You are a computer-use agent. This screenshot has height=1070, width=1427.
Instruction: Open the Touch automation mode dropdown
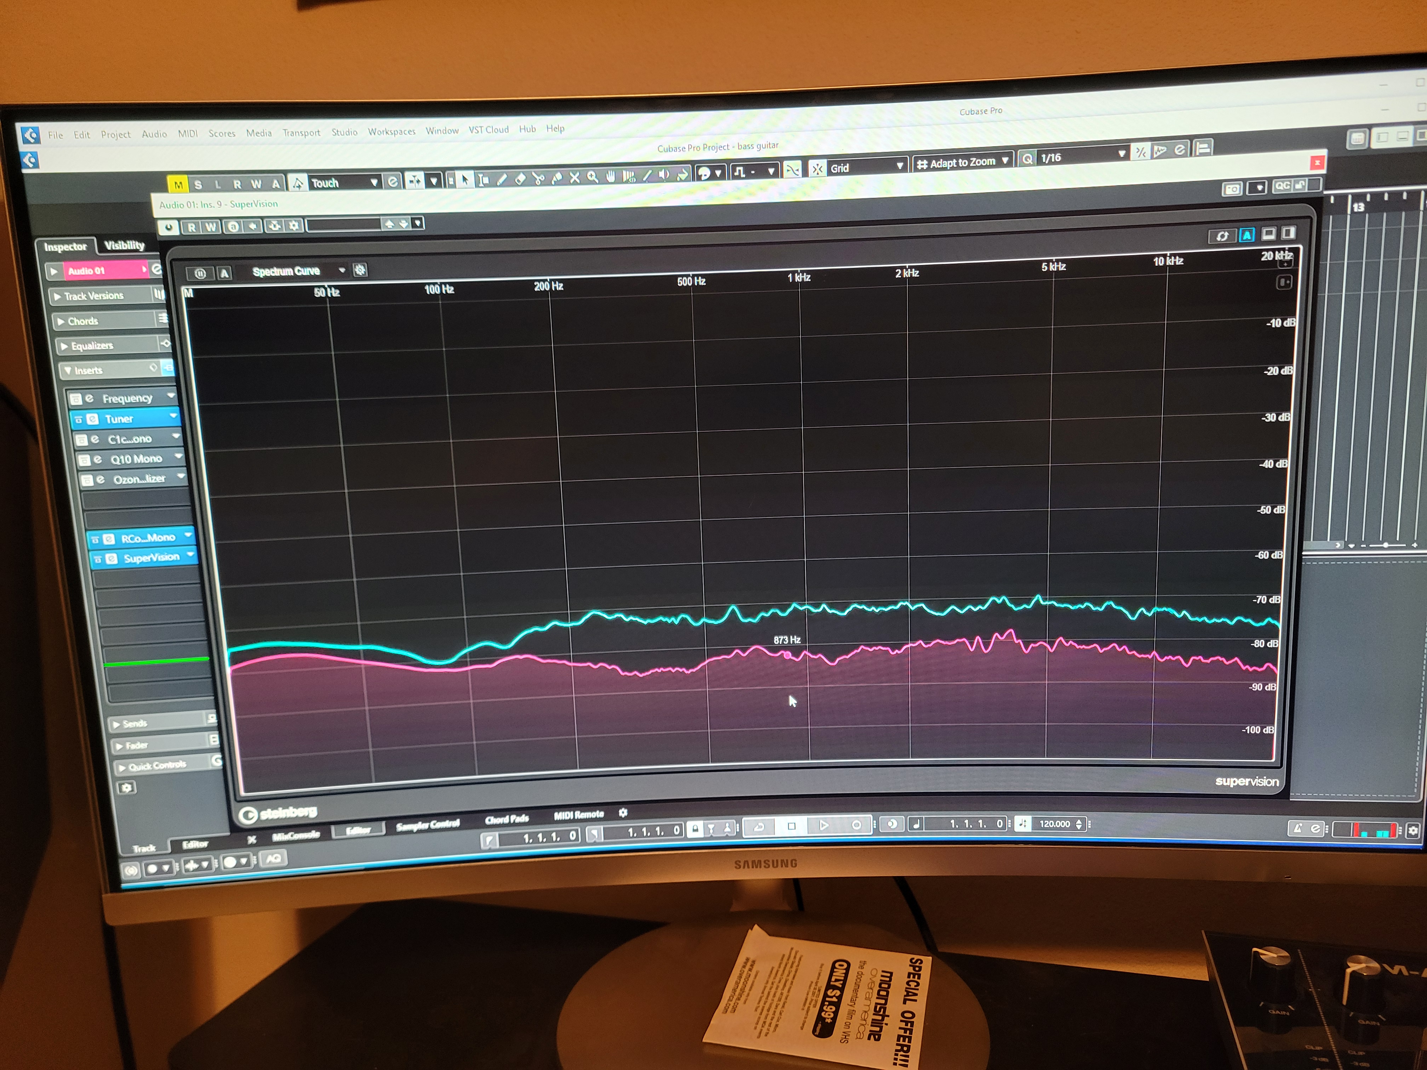pos(343,183)
